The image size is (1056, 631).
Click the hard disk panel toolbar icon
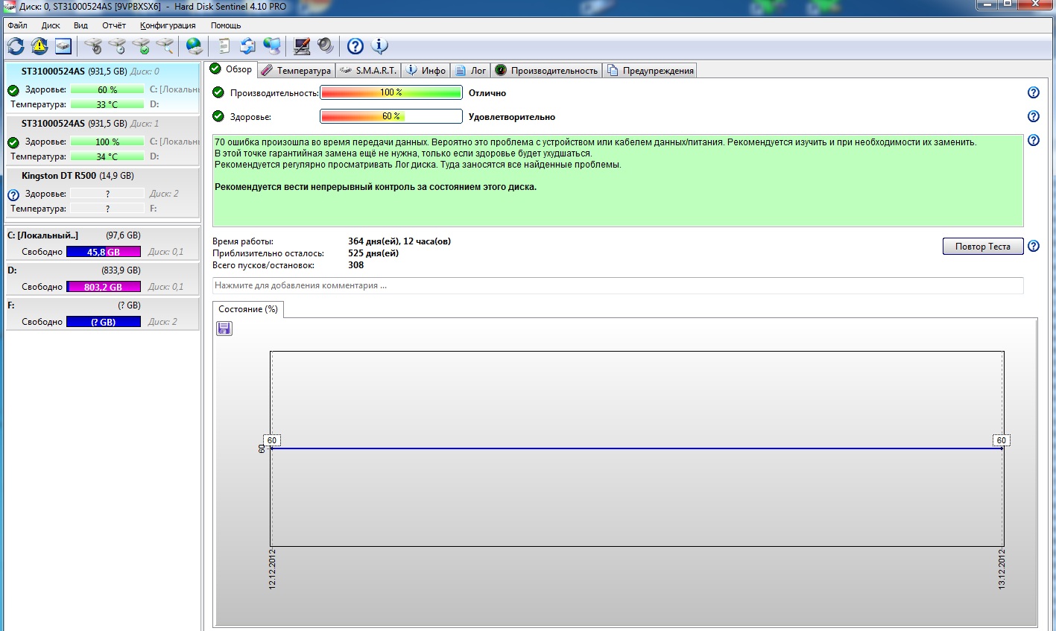63,46
